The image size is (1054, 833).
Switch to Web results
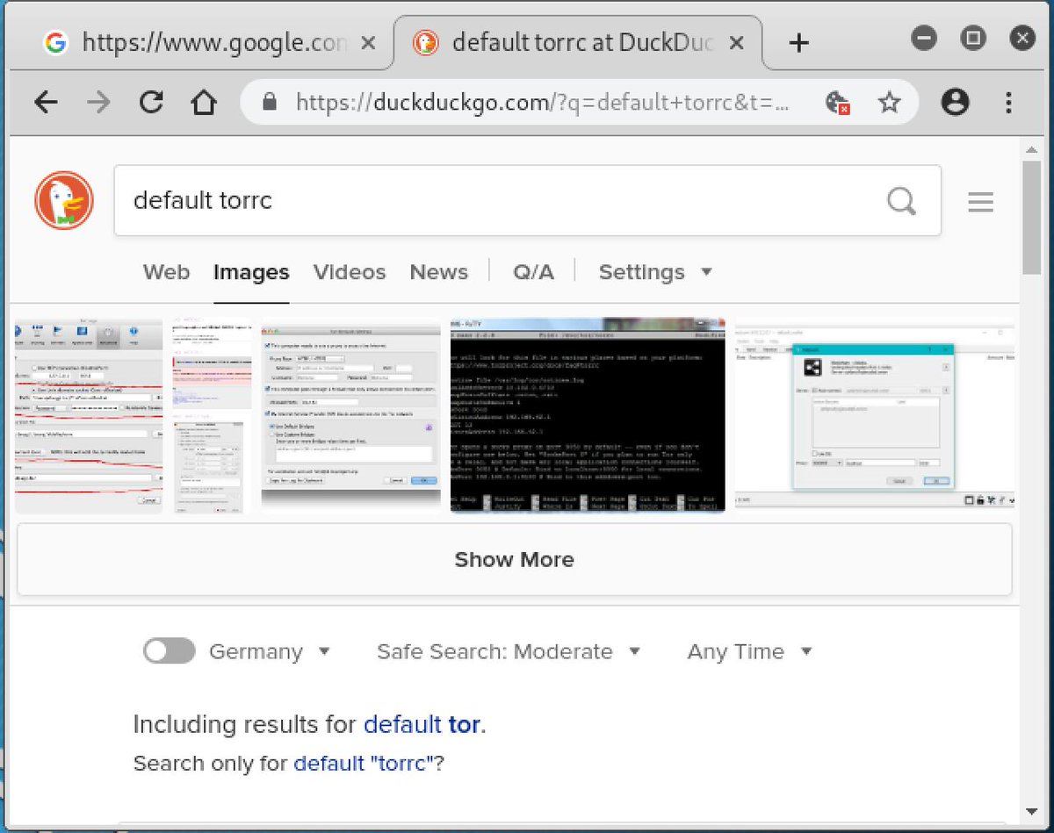(166, 272)
